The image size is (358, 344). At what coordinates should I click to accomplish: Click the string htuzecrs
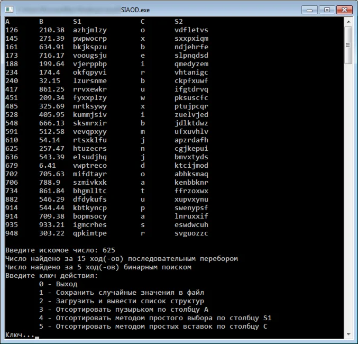pyautogui.click(x=90, y=148)
